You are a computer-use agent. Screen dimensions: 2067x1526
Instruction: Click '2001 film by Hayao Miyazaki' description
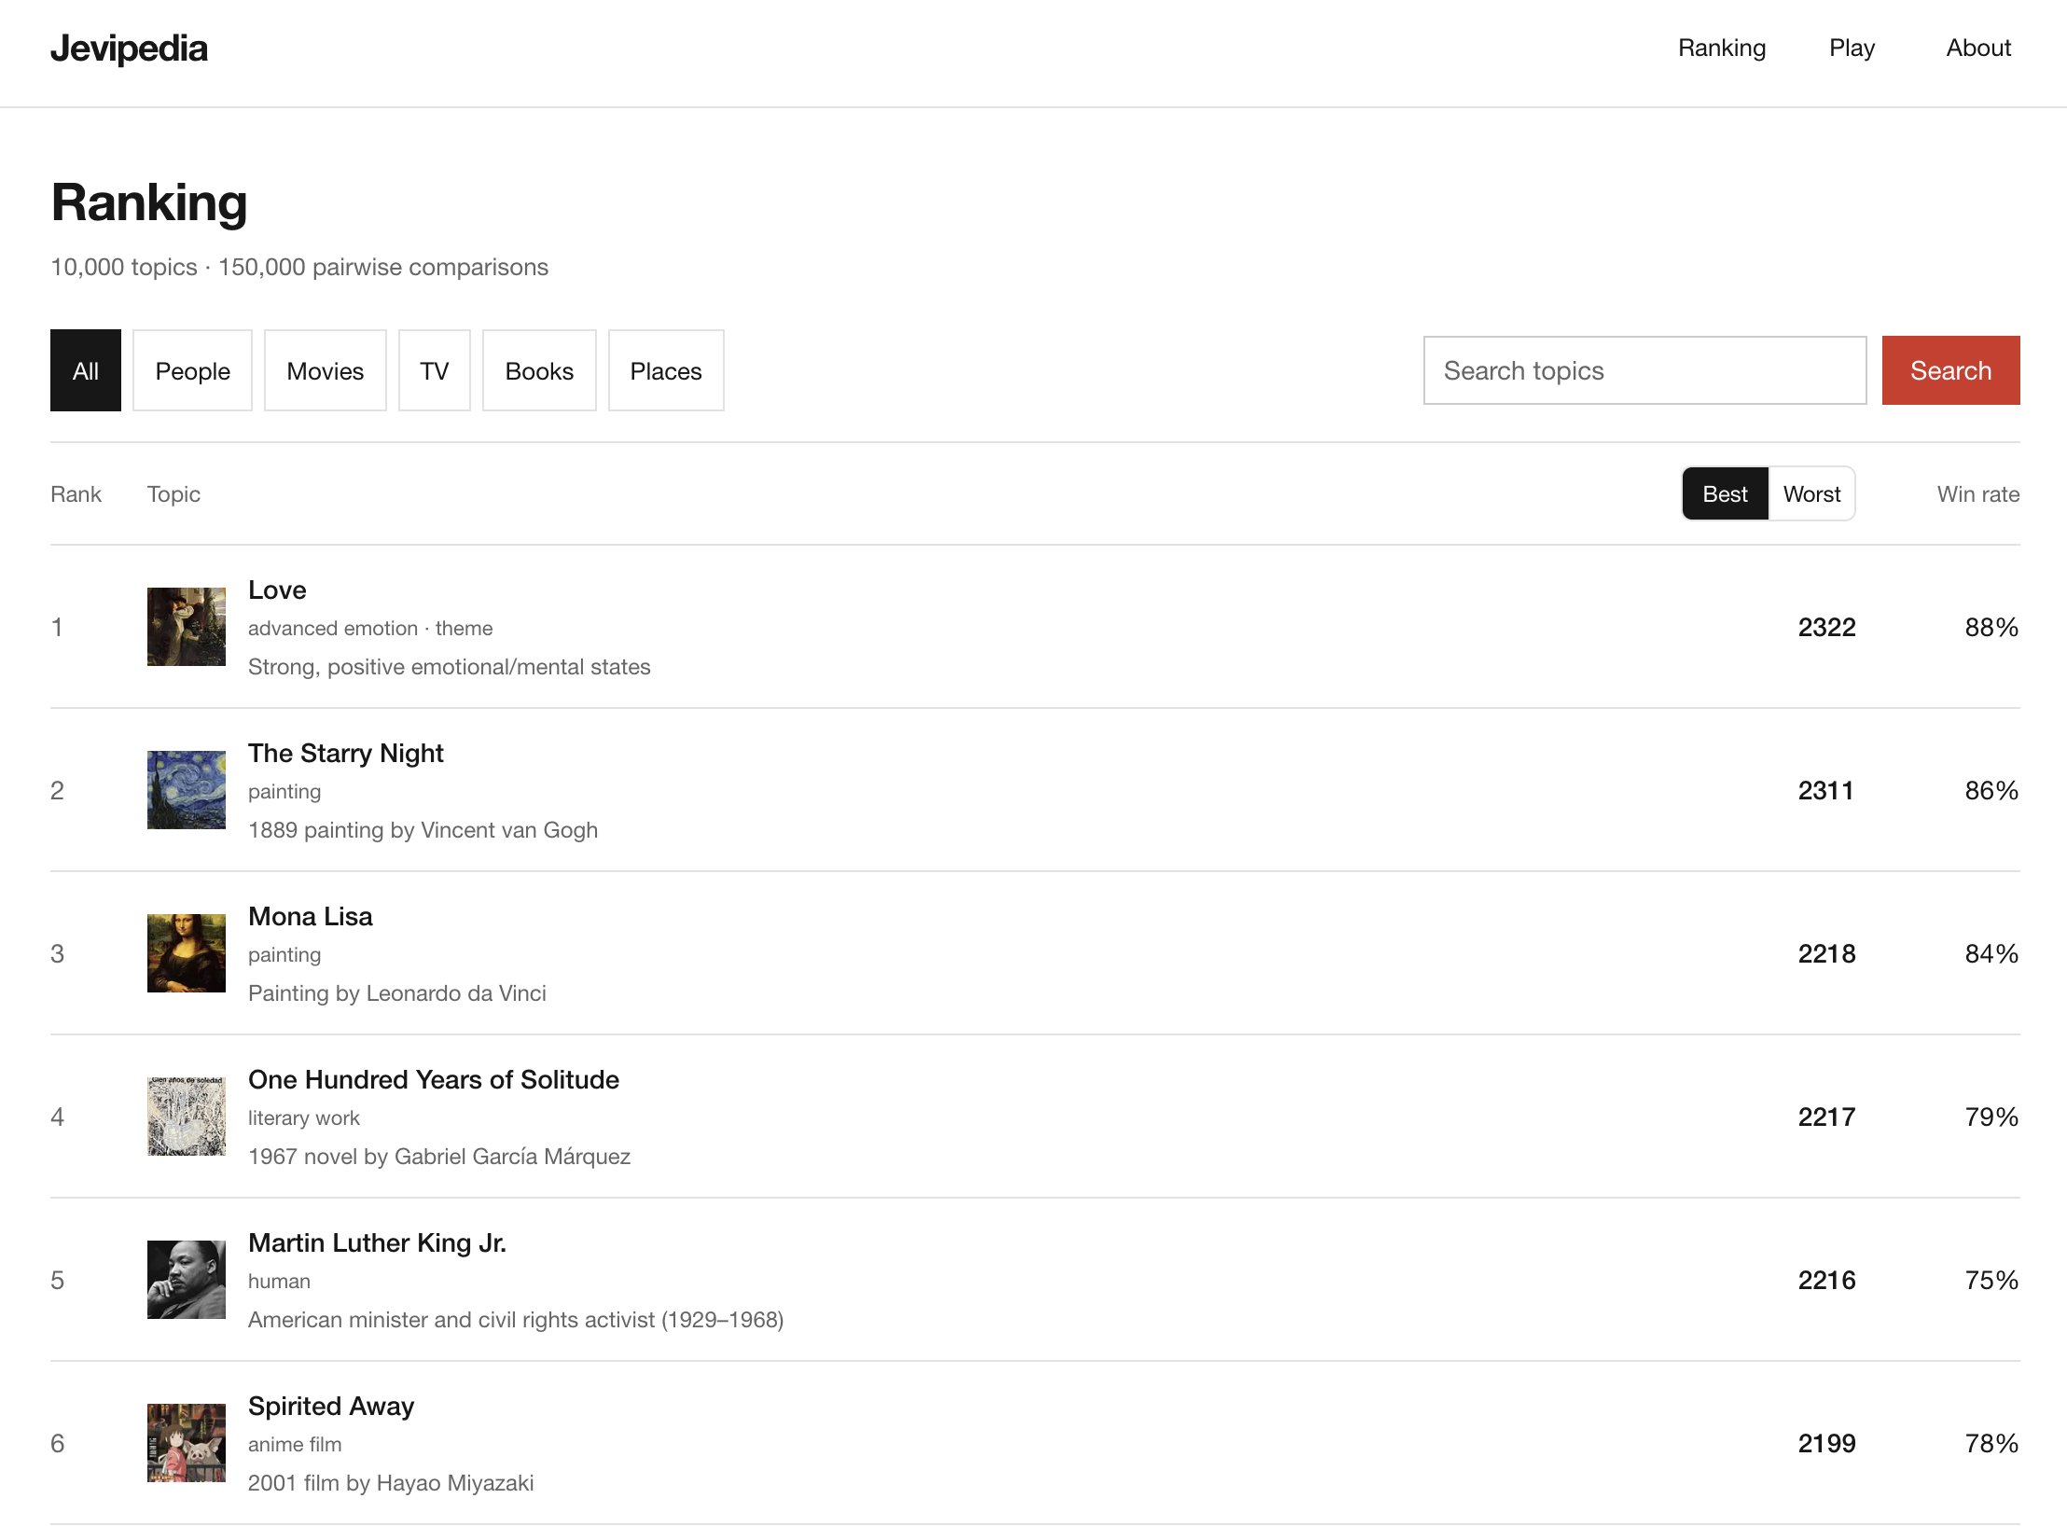point(391,1482)
